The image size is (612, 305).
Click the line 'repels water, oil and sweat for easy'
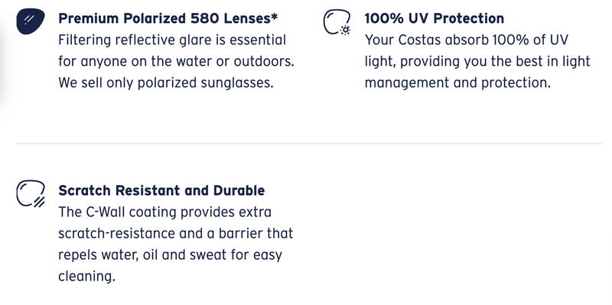pos(170,255)
